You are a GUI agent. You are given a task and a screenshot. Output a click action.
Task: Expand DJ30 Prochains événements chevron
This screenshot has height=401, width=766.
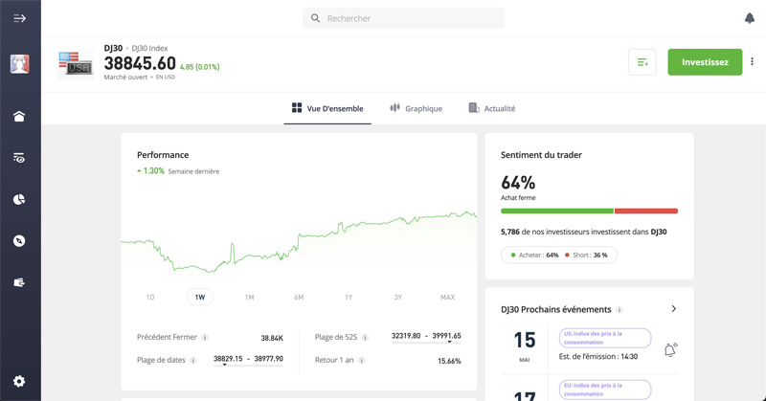[x=674, y=309]
